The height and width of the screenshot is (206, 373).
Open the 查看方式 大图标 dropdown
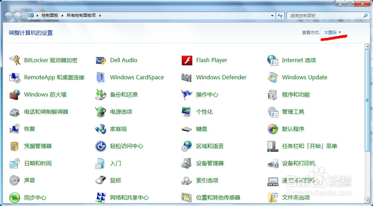coord(333,32)
